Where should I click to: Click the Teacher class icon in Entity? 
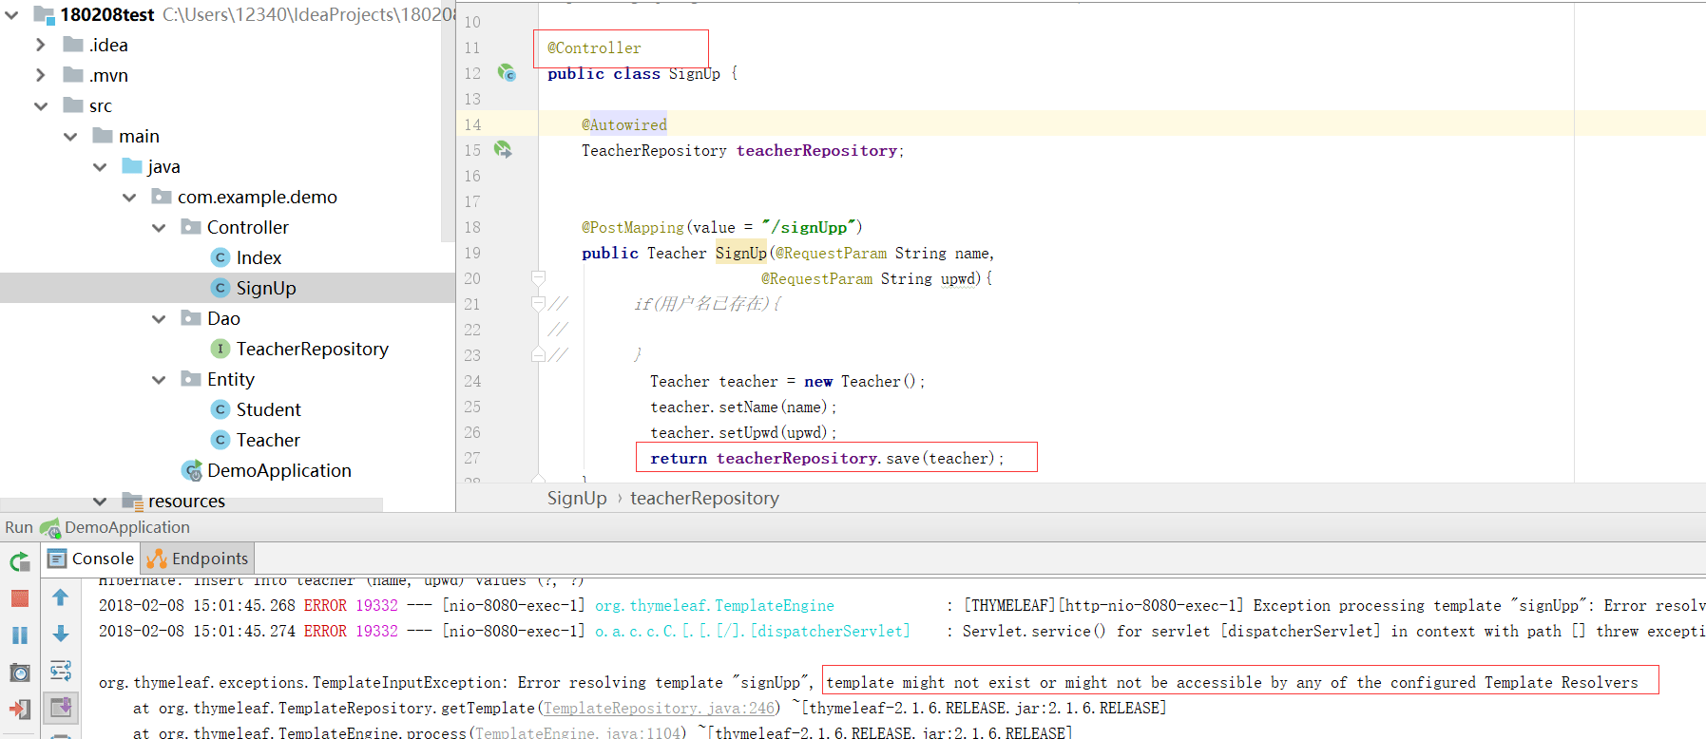(220, 440)
